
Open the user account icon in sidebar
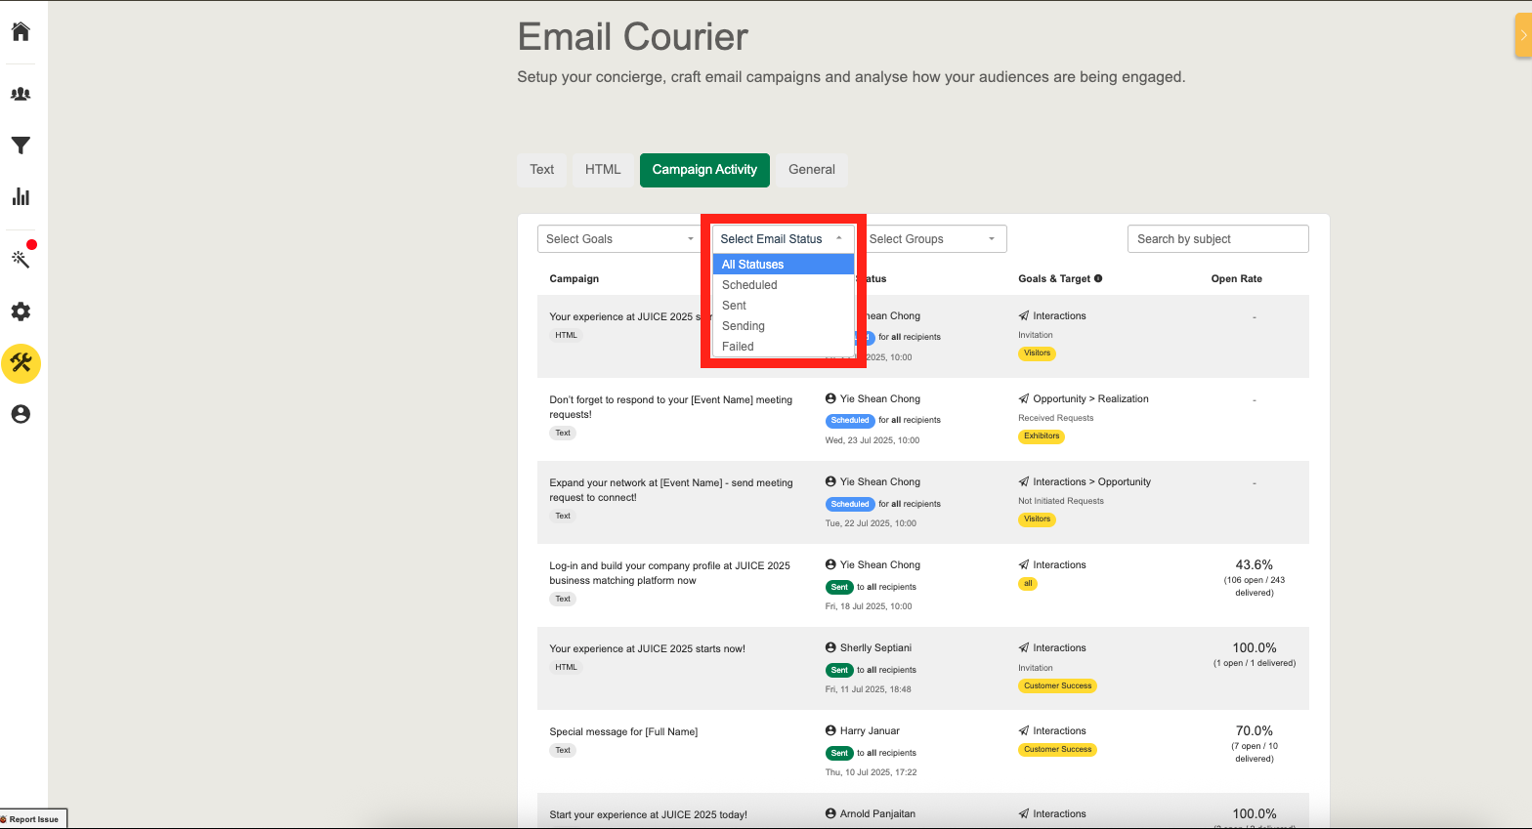tap(21, 414)
